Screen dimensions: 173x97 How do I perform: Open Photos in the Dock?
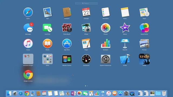[79, 93]
